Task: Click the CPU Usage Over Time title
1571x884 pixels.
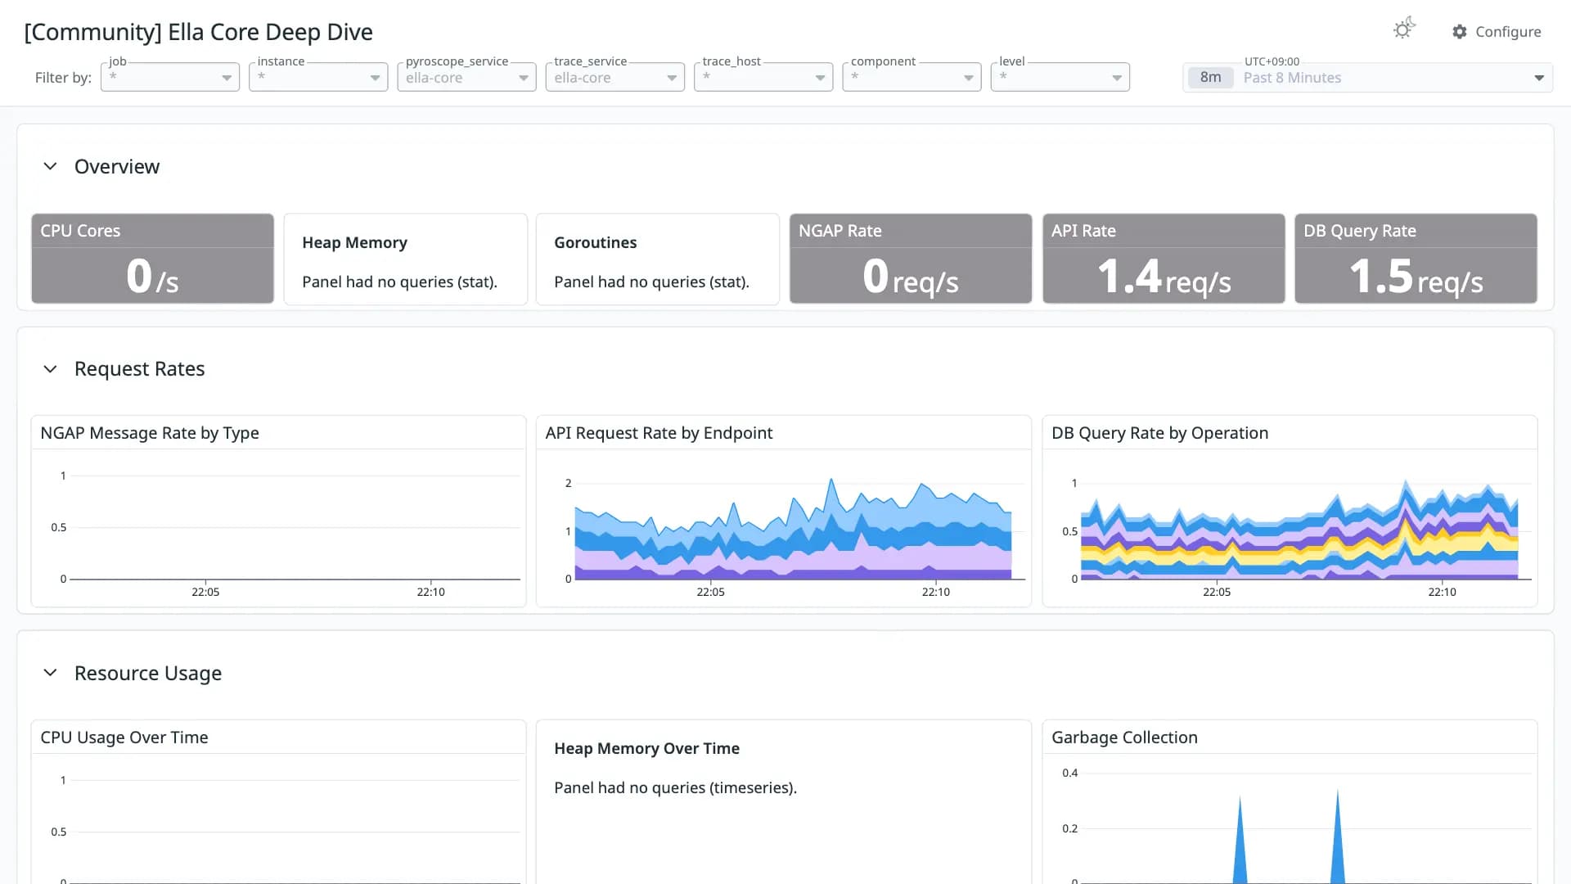Action: (x=124, y=737)
